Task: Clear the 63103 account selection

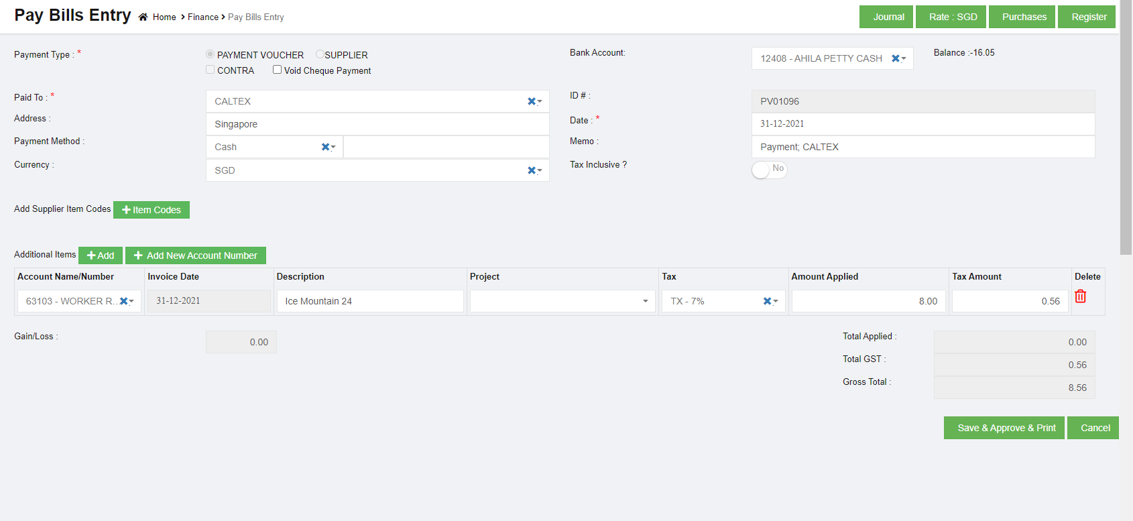Action: click(123, 301)
